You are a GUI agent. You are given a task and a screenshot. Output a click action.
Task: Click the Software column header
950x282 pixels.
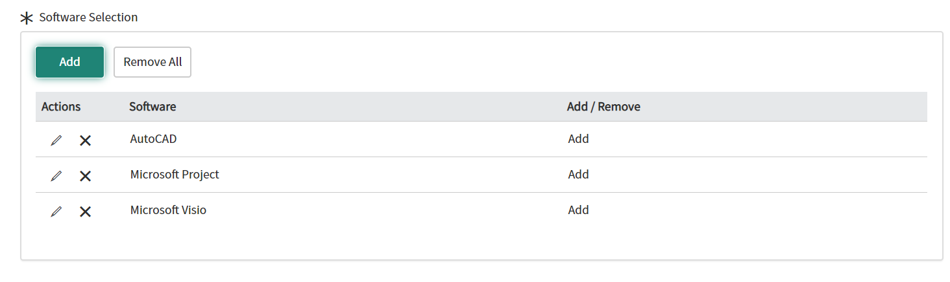pos(152,107)
